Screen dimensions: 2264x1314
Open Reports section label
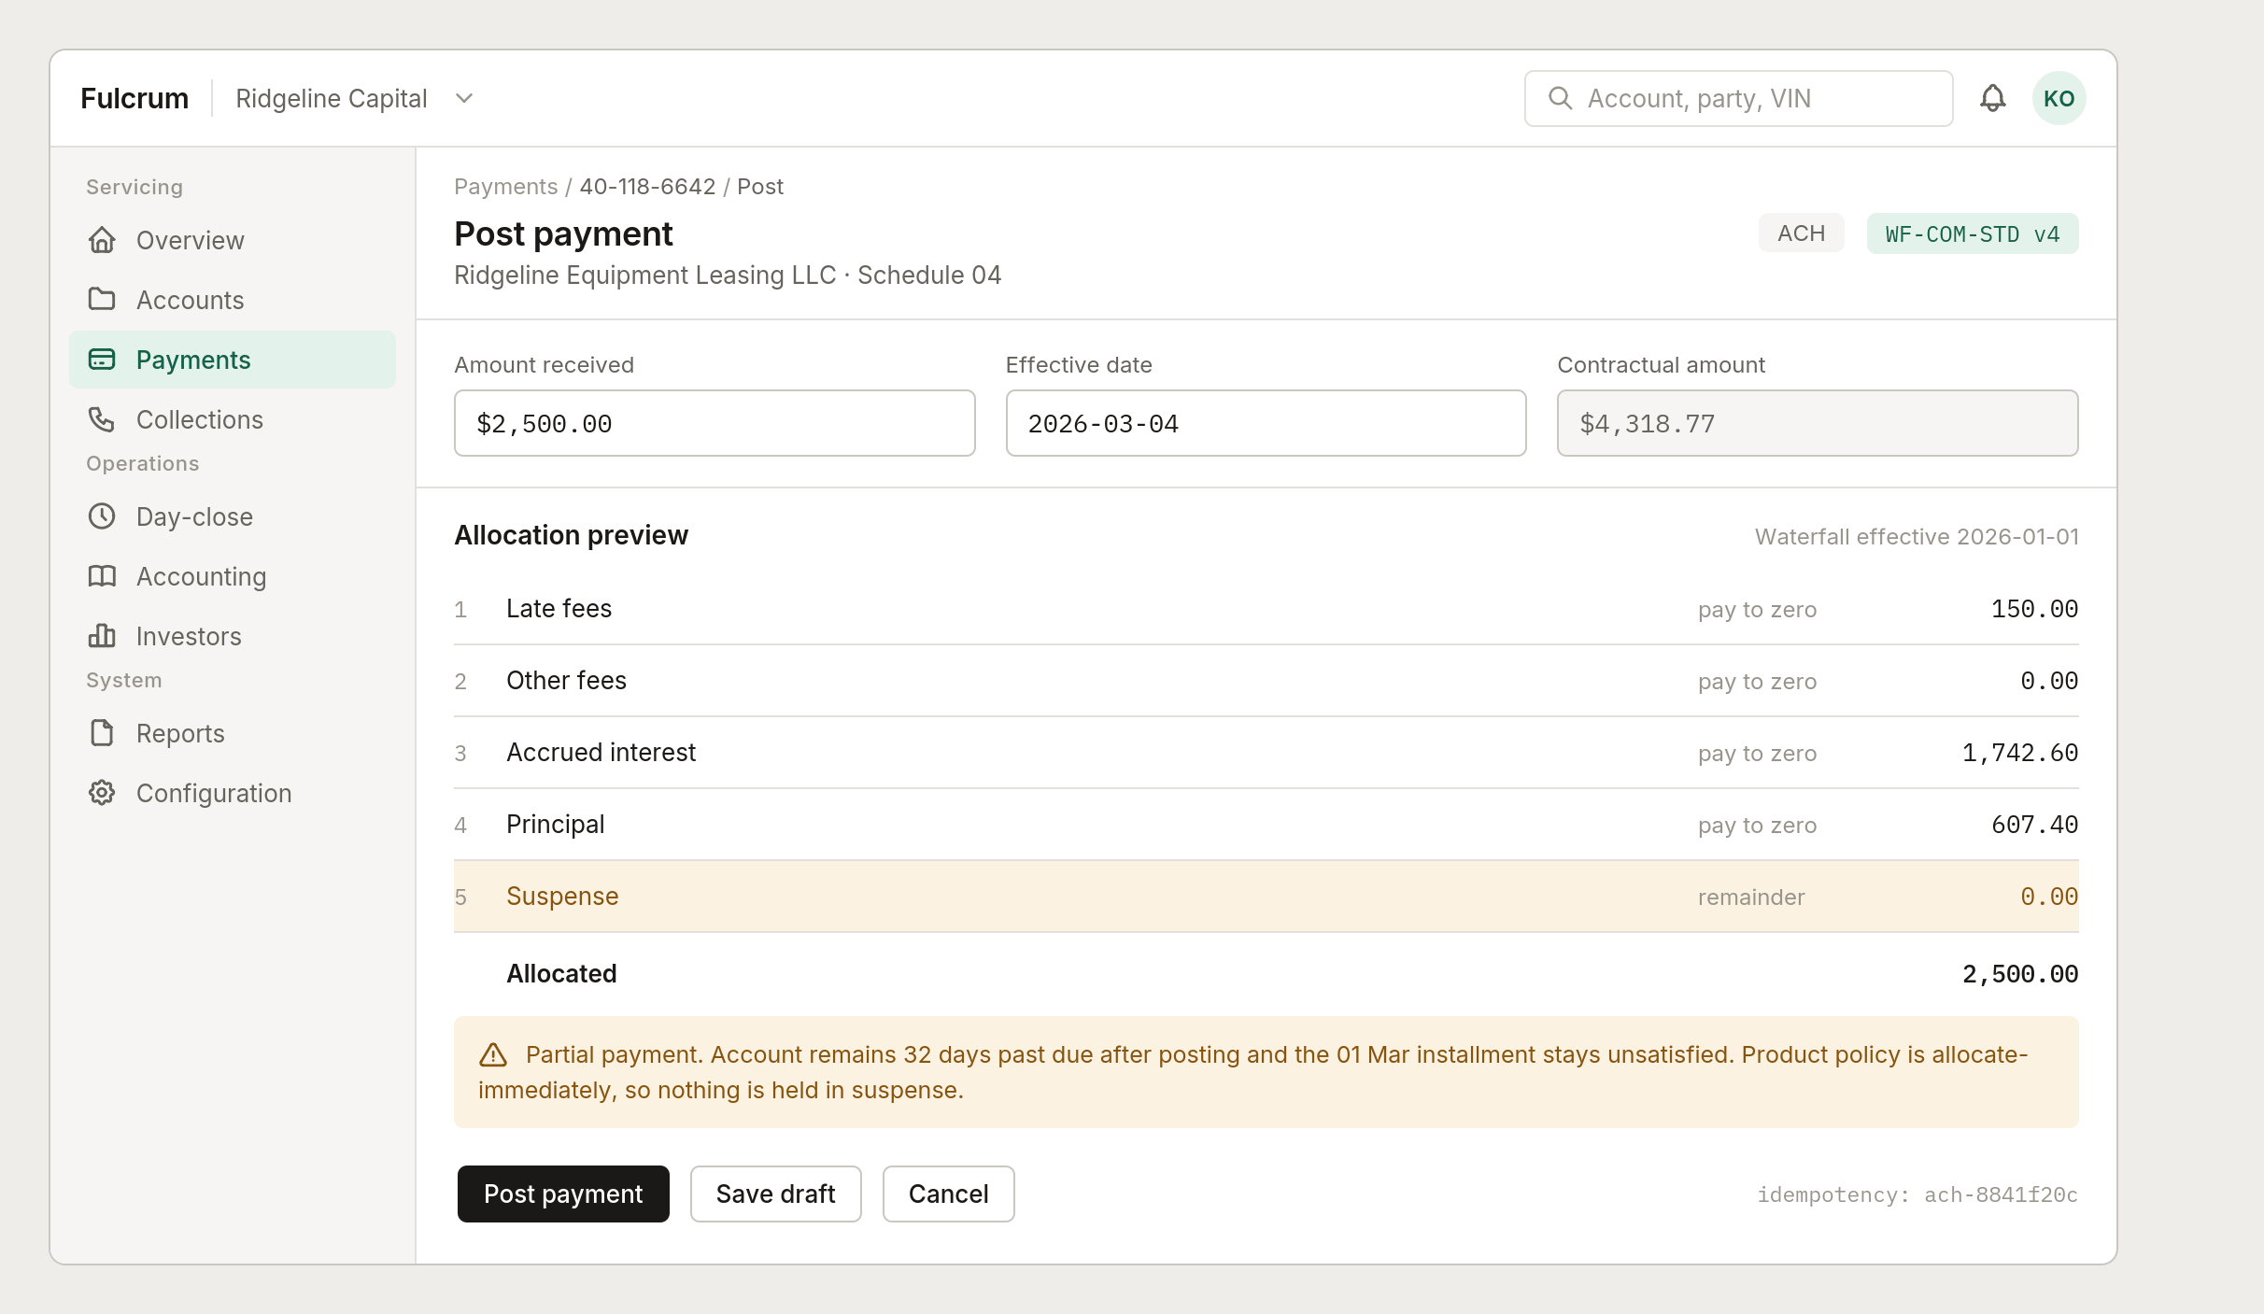click(x=181, y=733)
